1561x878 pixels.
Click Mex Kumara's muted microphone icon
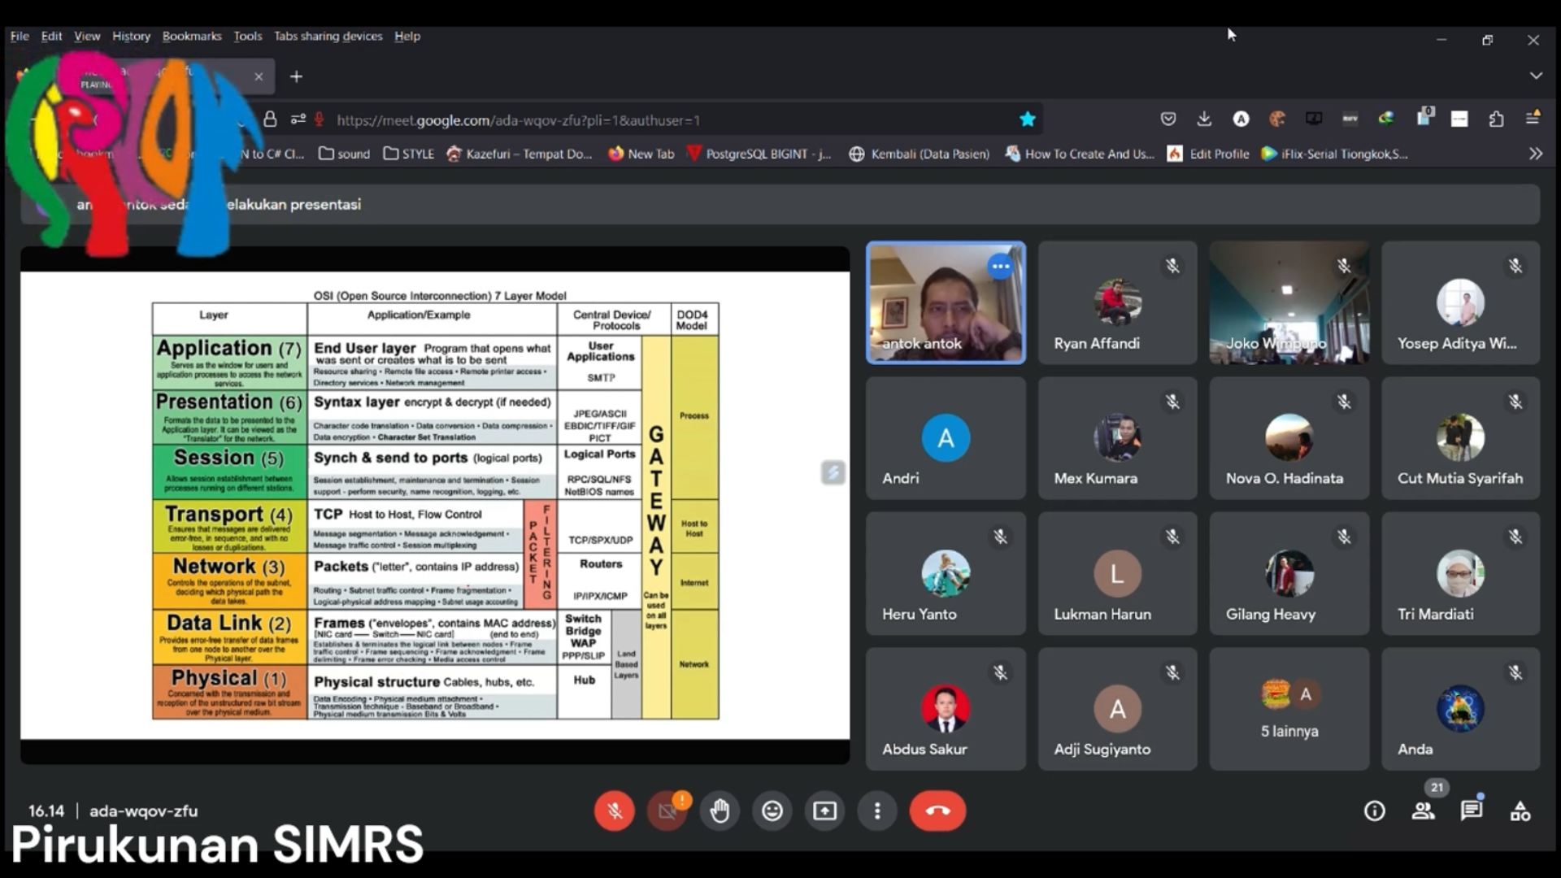pyautogui.click(x=1172, y=402)
